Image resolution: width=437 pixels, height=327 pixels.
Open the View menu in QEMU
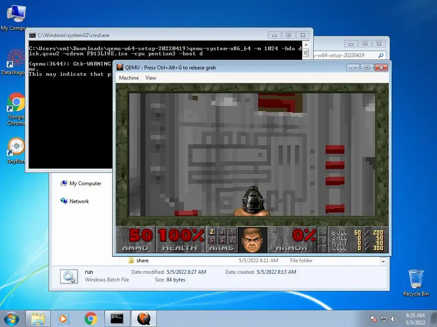pyautogui.click(x=151, y=78)
